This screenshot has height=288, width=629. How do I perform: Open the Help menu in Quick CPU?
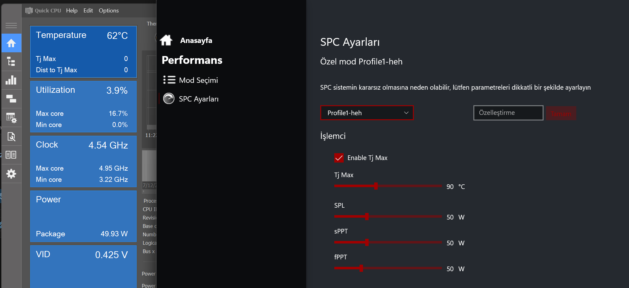point(72,11)
